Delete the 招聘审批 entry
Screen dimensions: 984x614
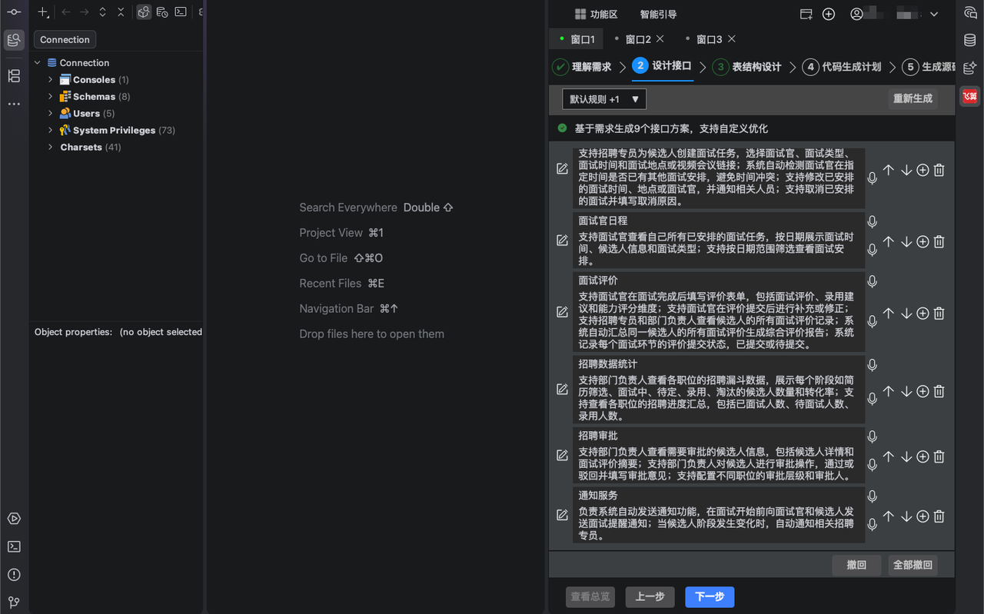point(939,456)
